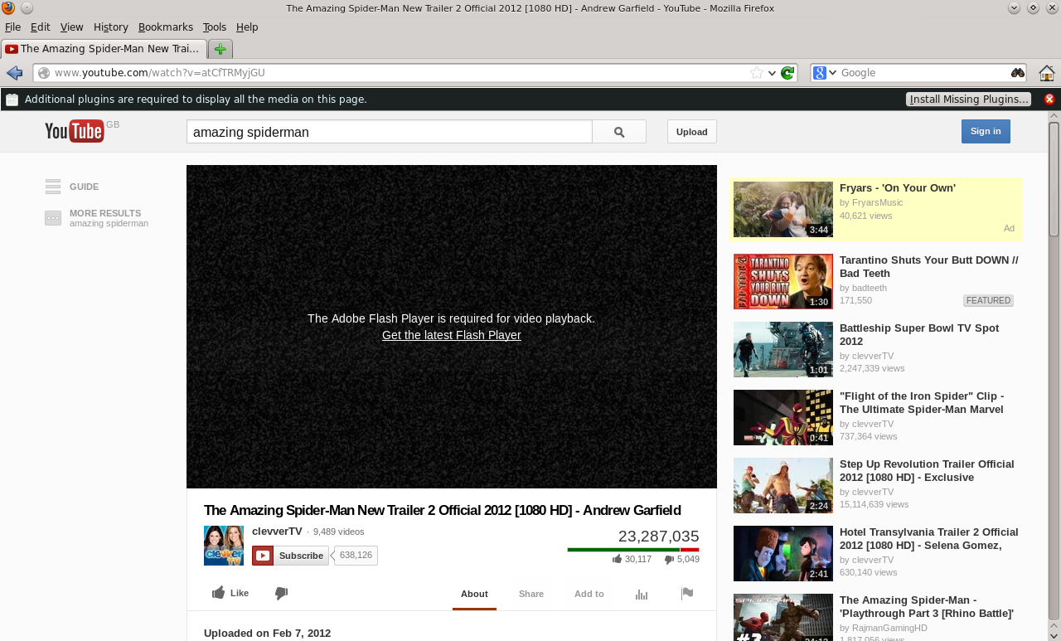
Task: Click the 638,126 subscriber count
Action: (356, 556)
